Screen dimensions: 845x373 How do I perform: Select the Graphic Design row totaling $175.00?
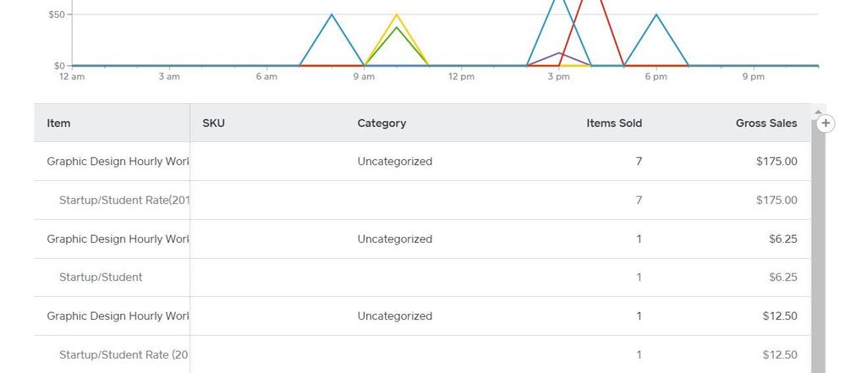(x=118, y=162)
